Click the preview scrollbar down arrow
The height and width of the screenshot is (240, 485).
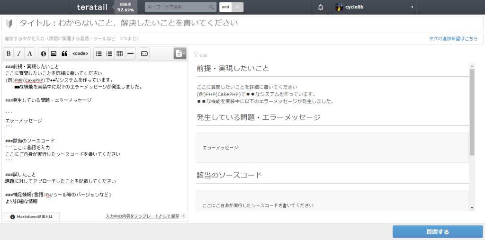pyautogui.click(x=472, y=208)
